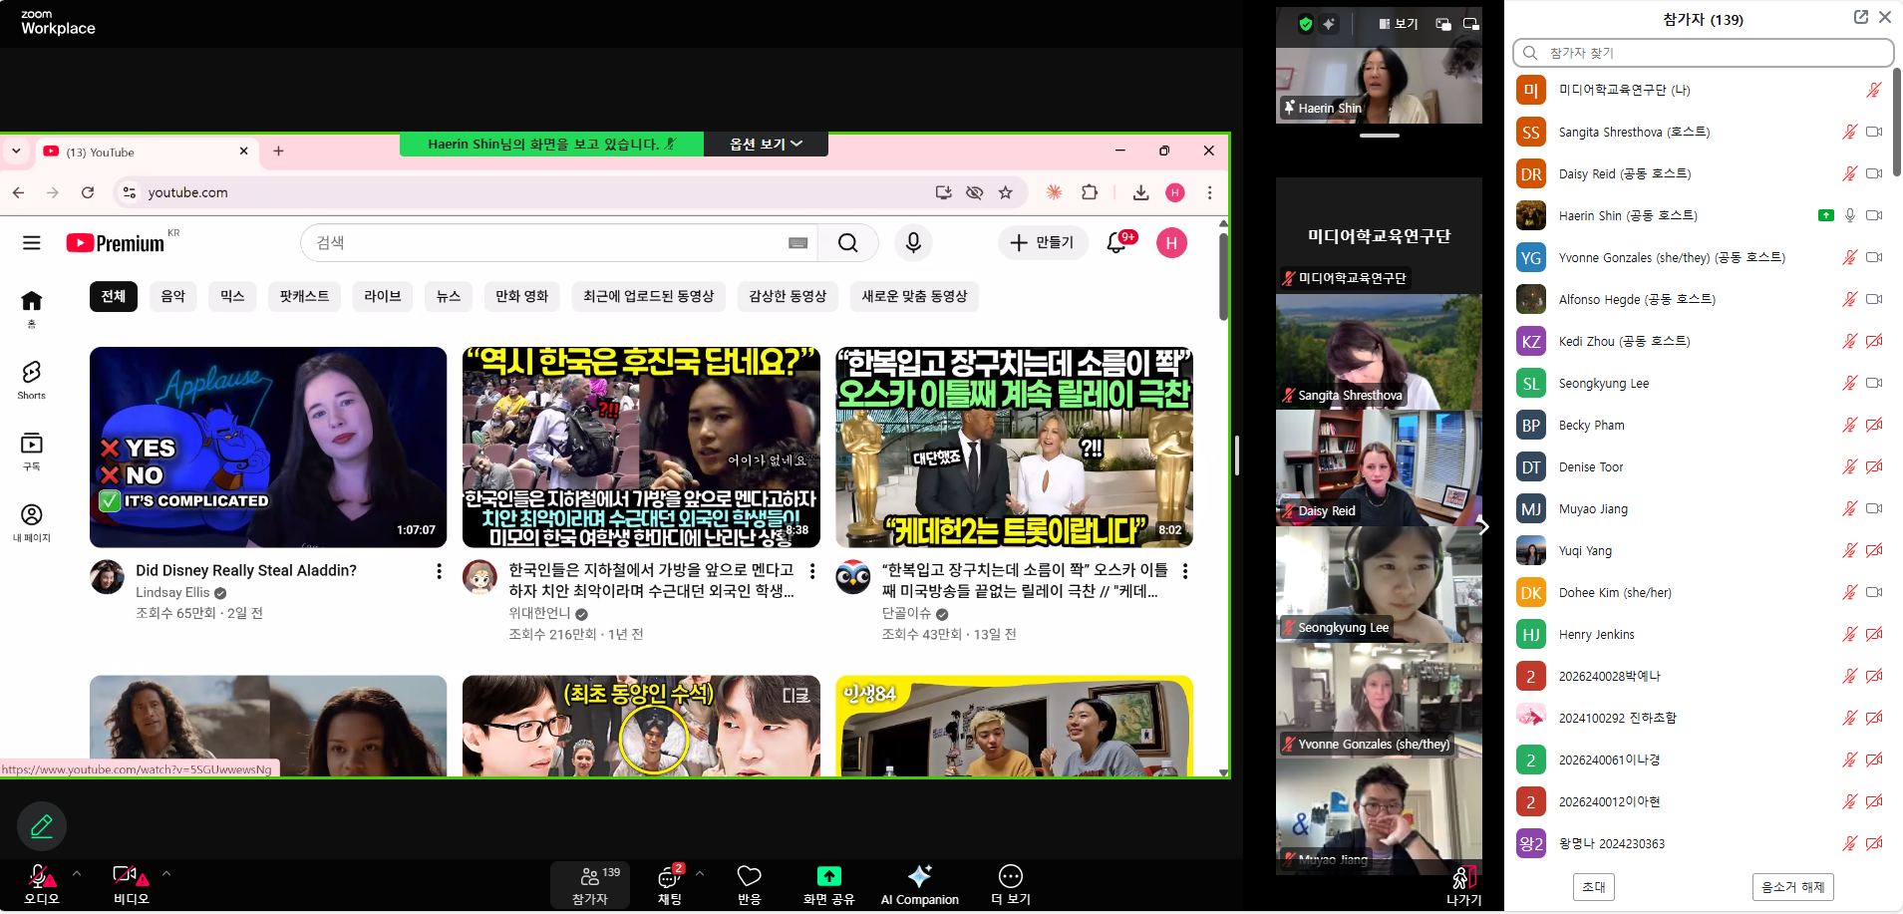This screenshot has height=914, width=1903.
Task: Expand audio options arrow
Action: 77,873
